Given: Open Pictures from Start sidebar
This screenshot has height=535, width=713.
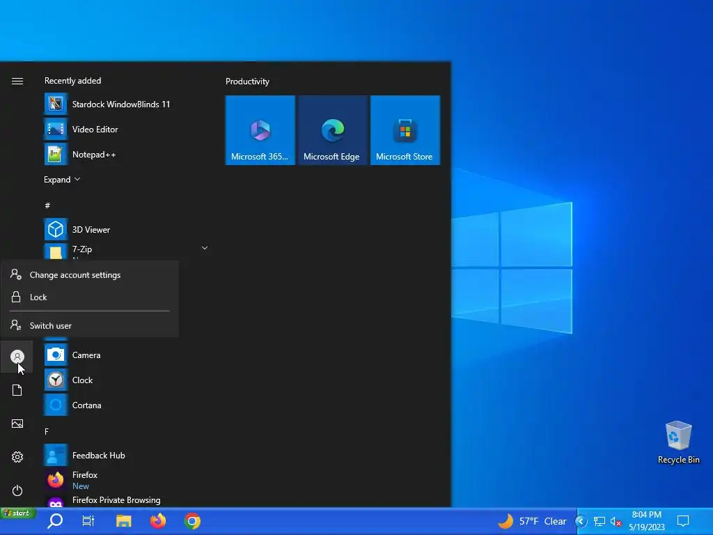Looking at the screenshot, I should tap(17, 424).
